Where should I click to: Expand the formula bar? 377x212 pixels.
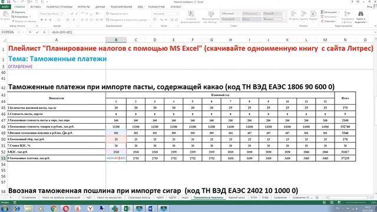(375, 32)
